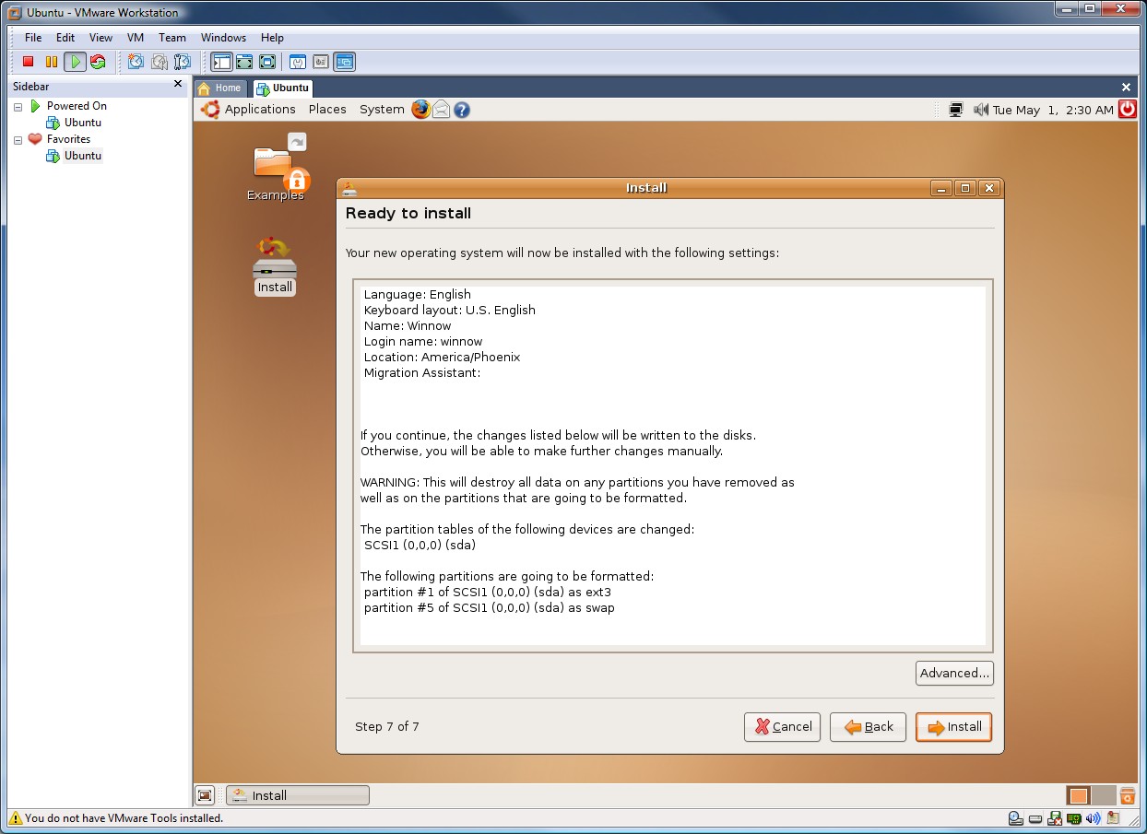Click the "Step 7 of 7" label
1147x834 pixels.
pyautogui.click(x=387, y=726)
